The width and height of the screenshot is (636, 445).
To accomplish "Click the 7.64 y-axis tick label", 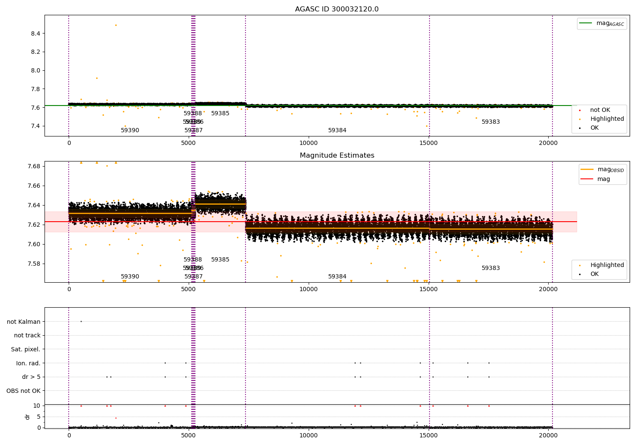I will (34, 205).
